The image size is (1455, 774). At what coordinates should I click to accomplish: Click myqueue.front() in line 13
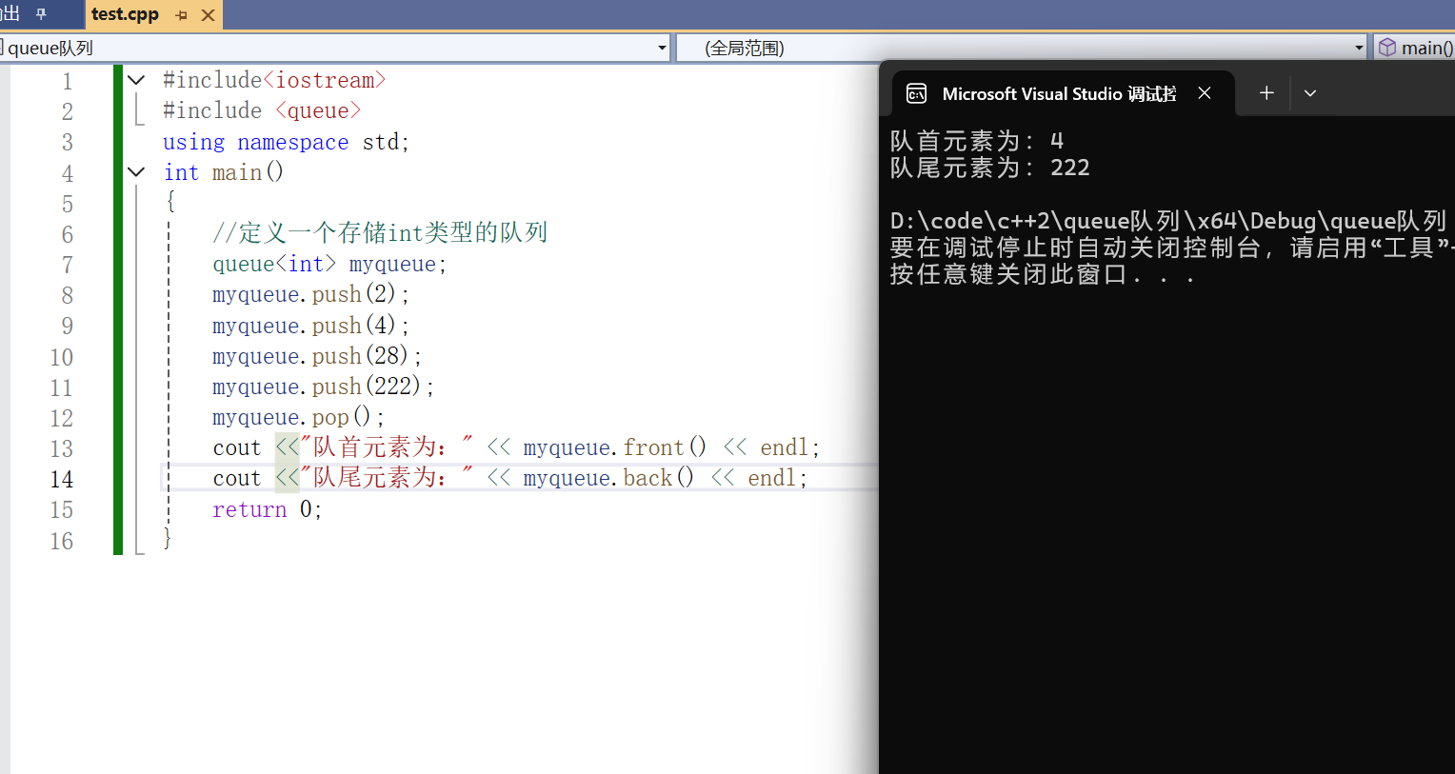point(614,447)
